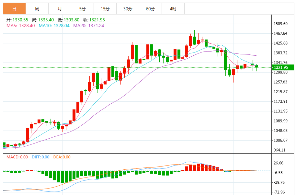Open the 5分 timeframe tab
296x195 pixels.
pos(82,9)
